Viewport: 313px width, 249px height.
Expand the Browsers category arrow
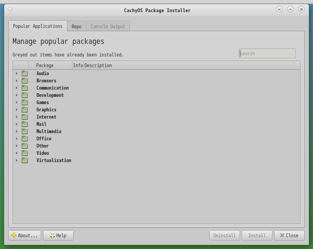click(17, 81)
